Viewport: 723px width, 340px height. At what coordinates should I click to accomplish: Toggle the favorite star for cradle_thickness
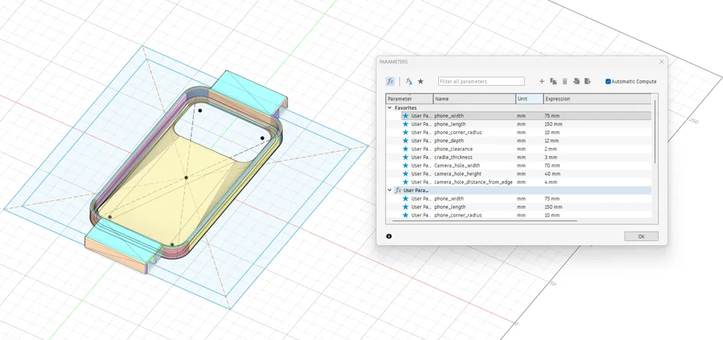tap(406, 157)
